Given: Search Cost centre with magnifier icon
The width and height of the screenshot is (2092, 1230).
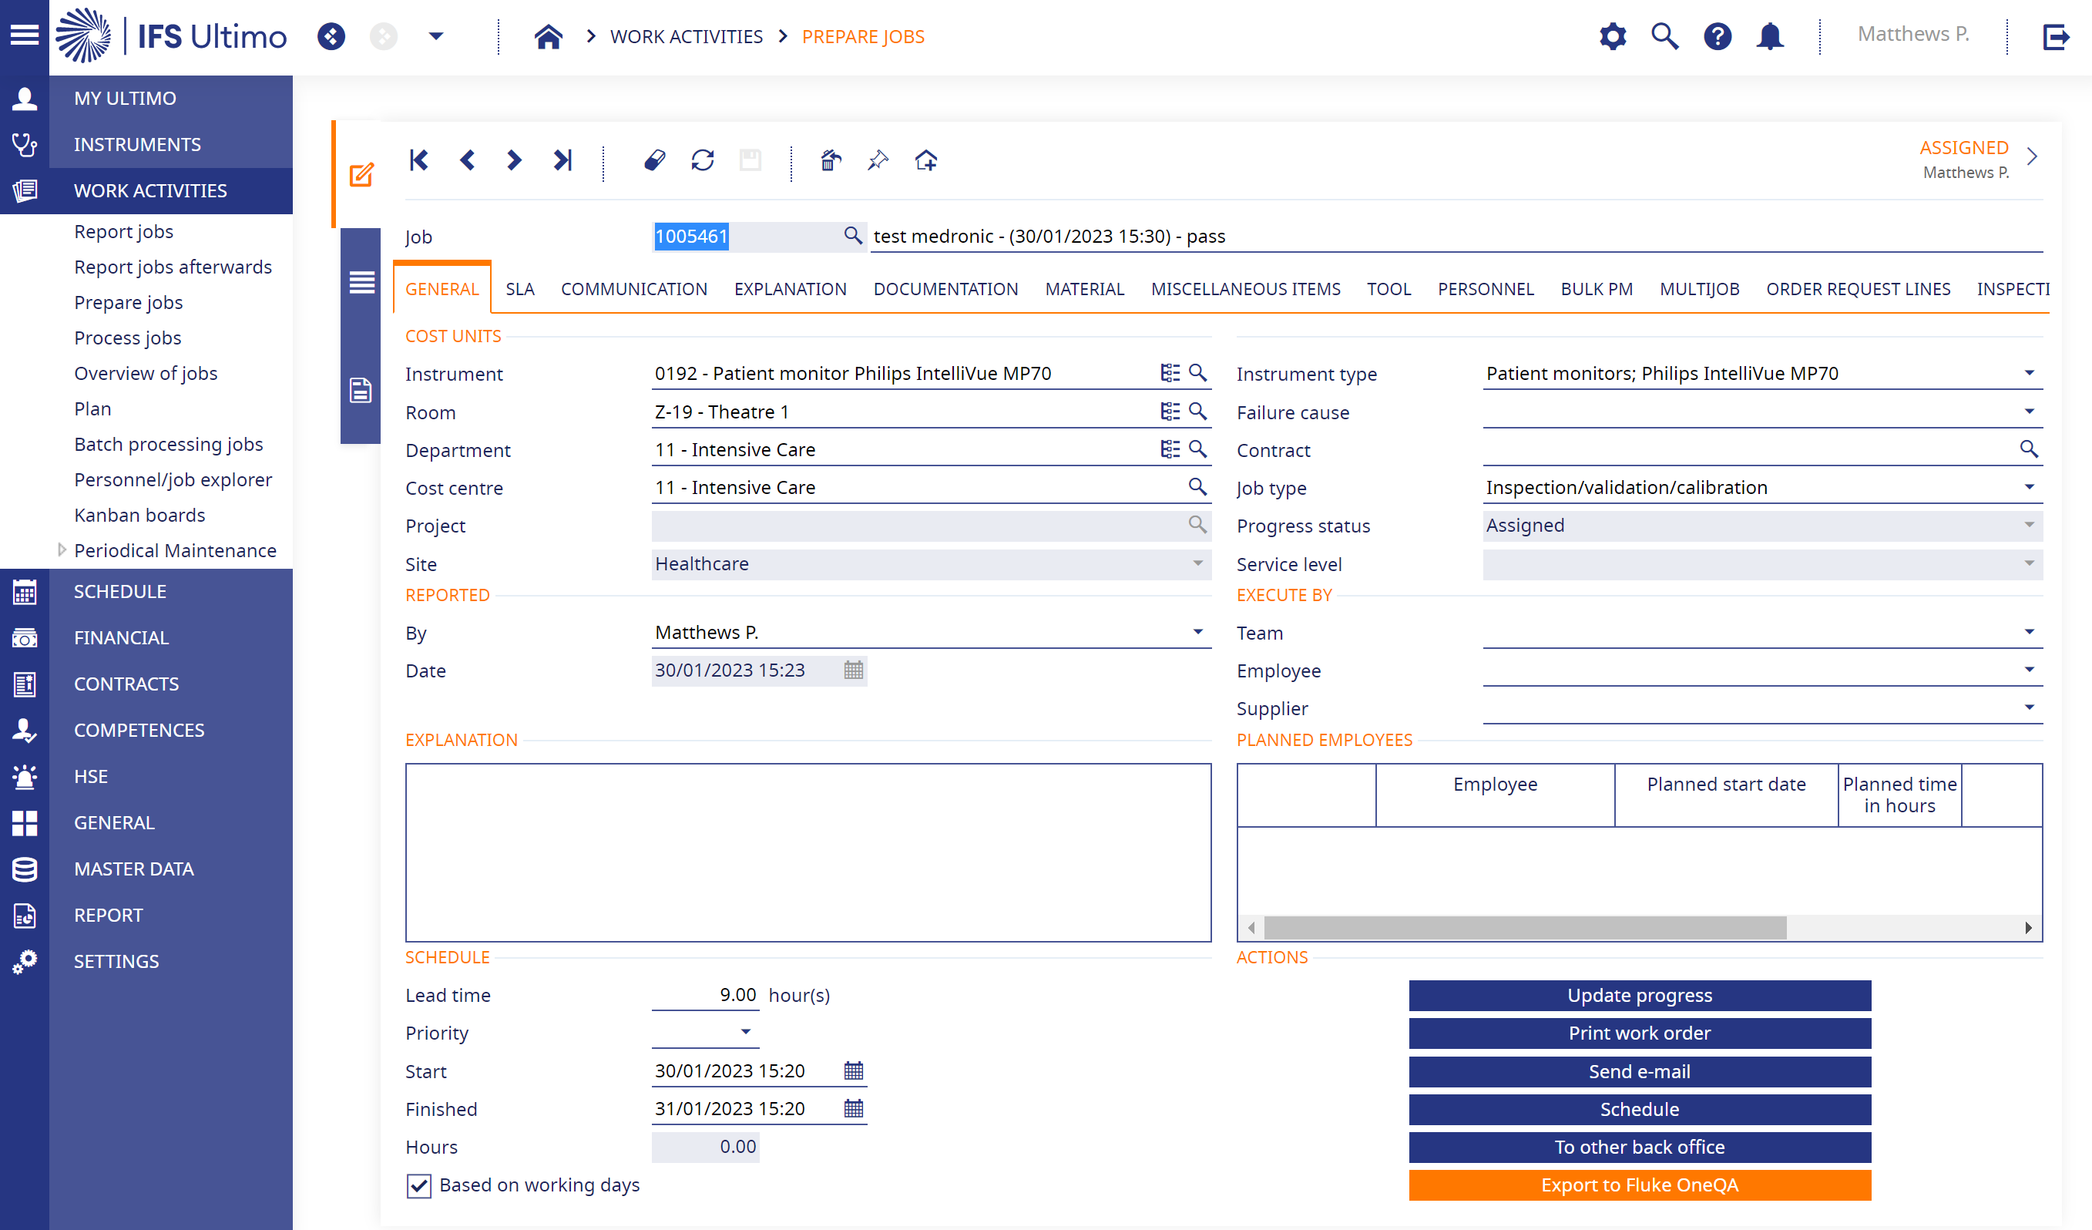Looking at the screenshot, I should pos(1197,487).
